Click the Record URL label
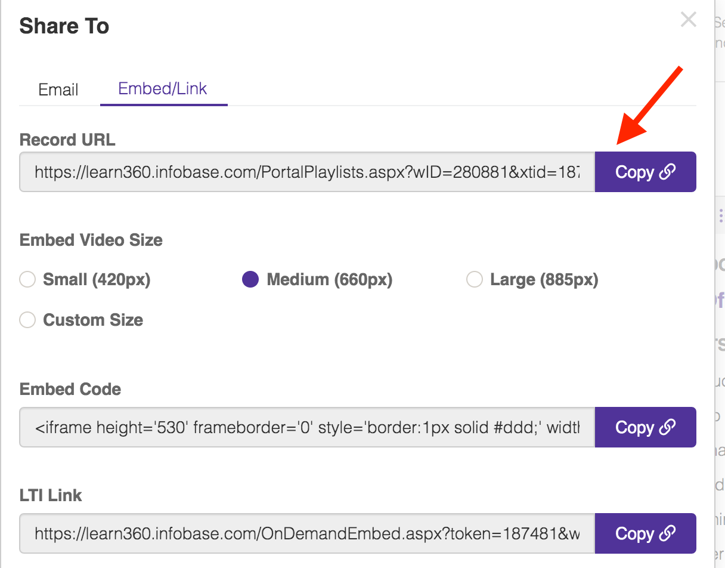The width and height of the screenshot is (725, 568). coord(67,140)
